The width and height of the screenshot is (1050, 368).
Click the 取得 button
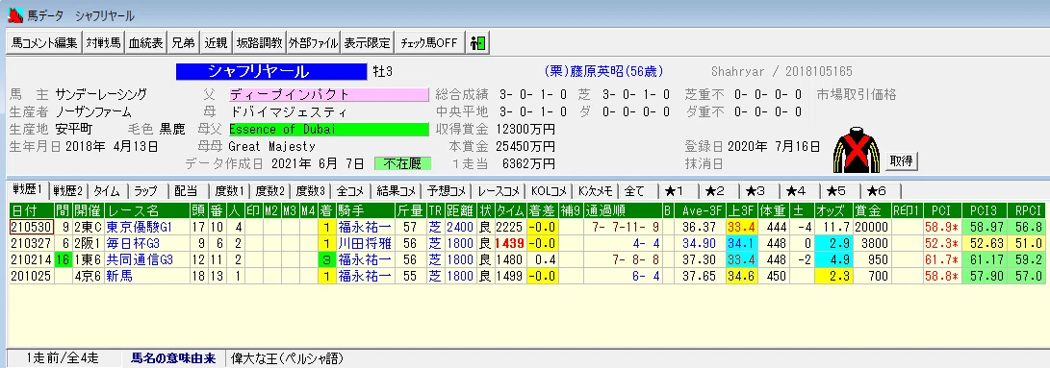pyautogui.click(x=902, y=160)
